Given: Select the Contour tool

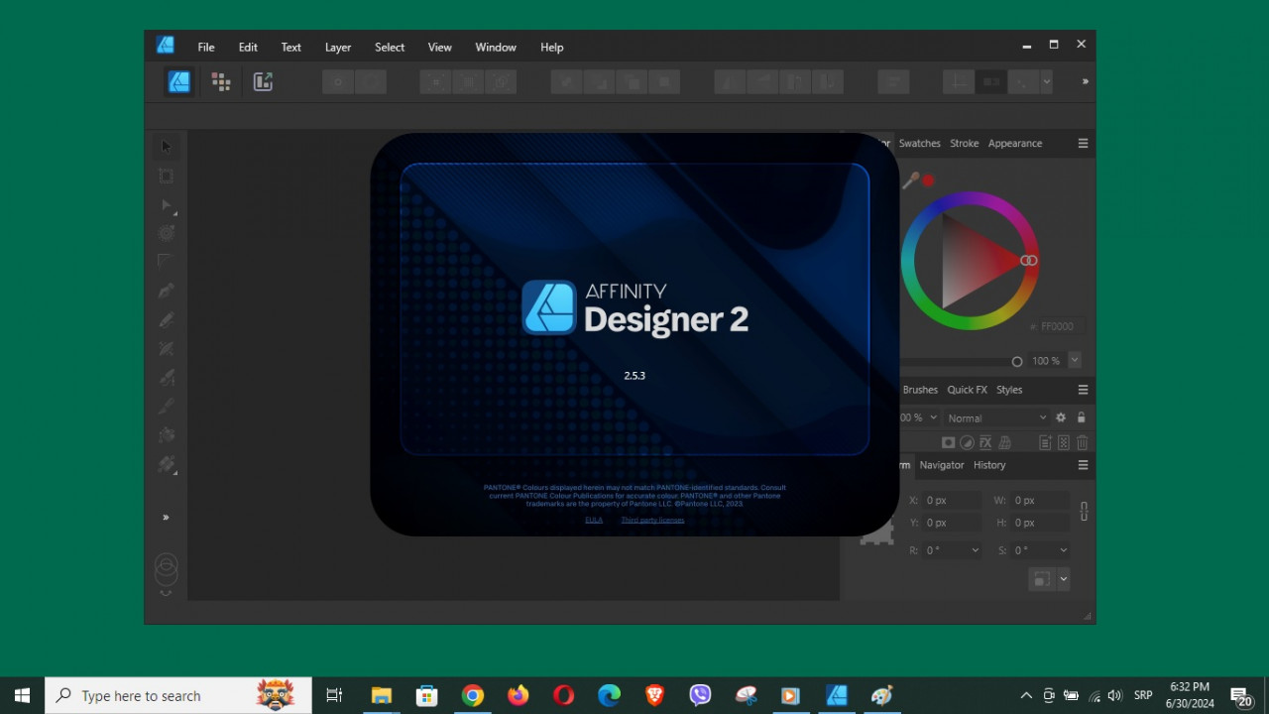Looking at the screenshot, I should [166, 233].
